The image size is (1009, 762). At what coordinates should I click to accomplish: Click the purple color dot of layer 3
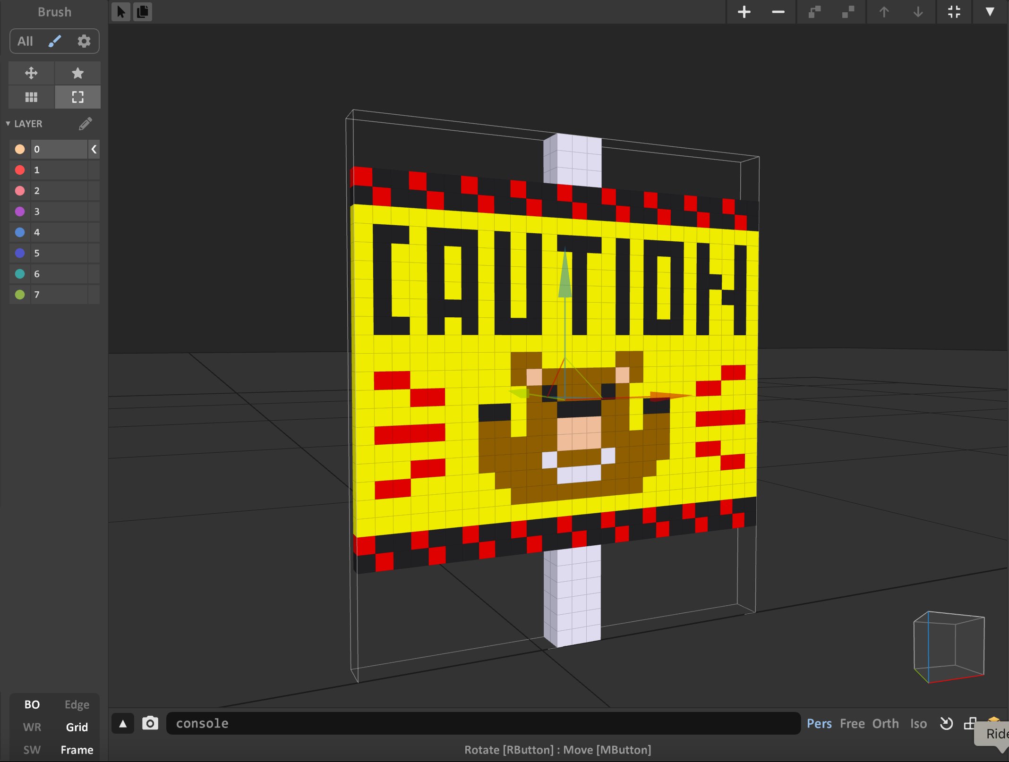point(20,212)
